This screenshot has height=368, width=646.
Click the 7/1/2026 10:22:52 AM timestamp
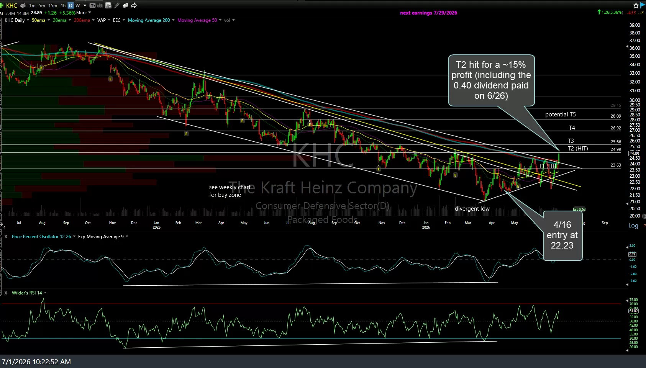36,361
